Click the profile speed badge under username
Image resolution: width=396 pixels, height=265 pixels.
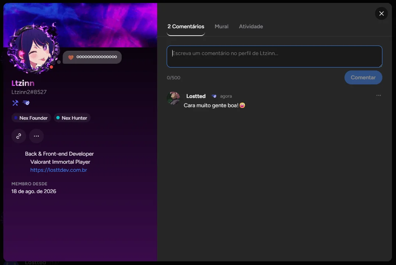tap(26, 103)
